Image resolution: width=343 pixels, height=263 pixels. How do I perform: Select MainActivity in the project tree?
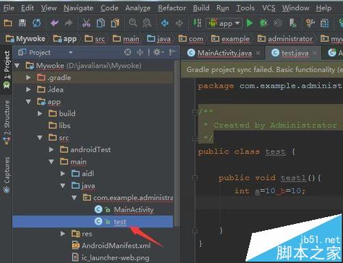click(134, 210)
